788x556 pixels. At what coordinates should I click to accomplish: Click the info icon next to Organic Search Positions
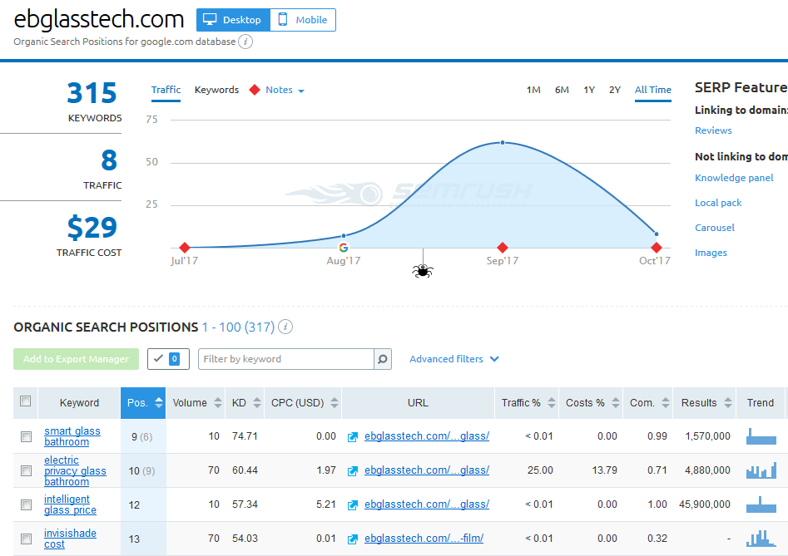[285, 327]
